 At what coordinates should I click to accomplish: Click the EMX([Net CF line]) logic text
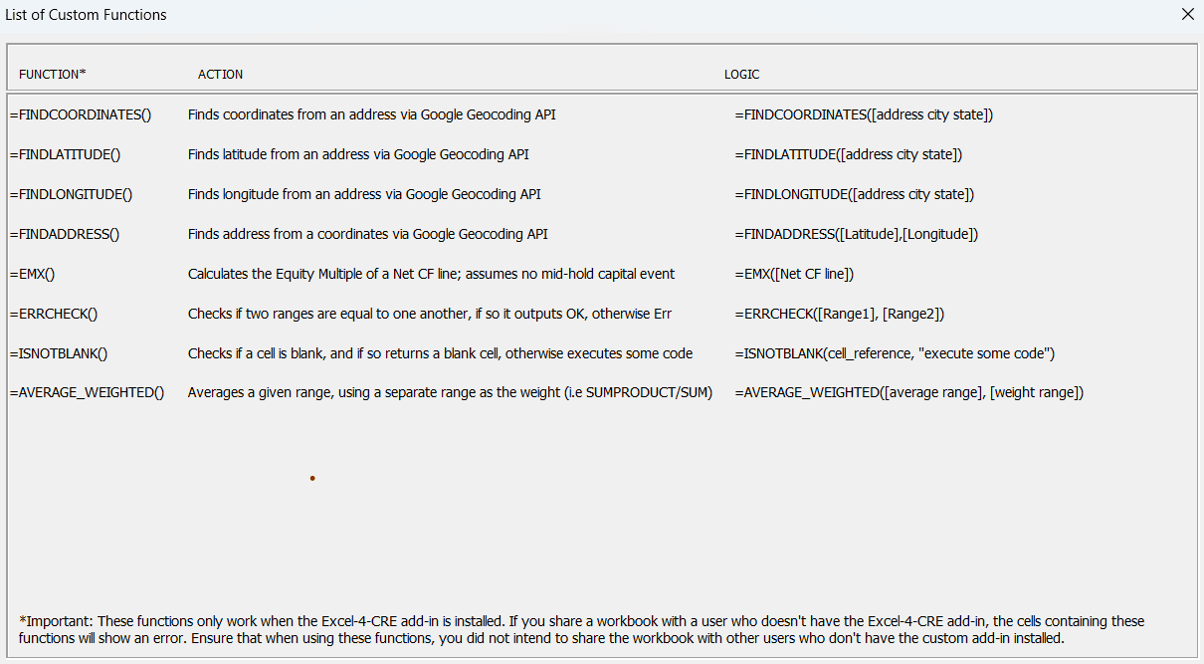794,274
